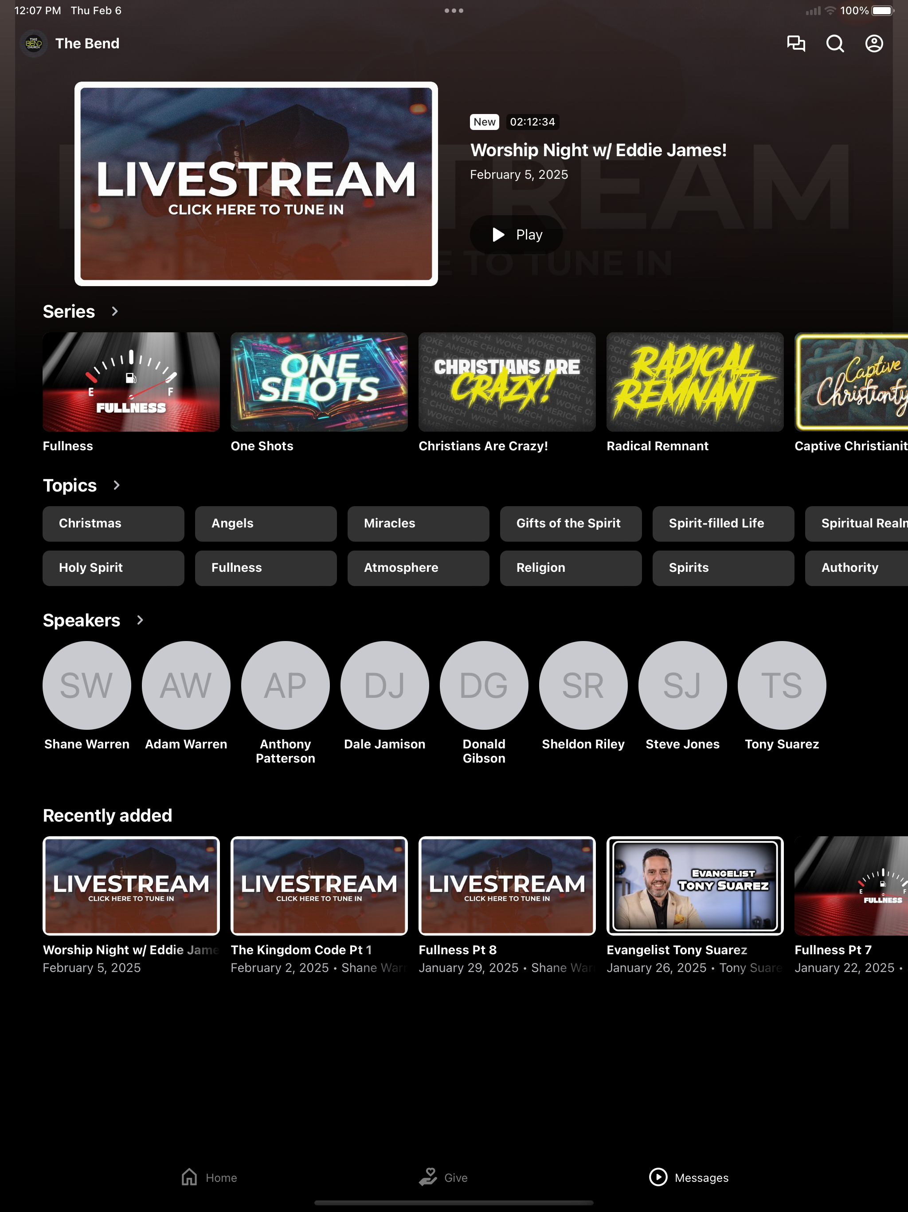
Task: Open the One Shots series thumbnail
Action: tap(319, 382)
